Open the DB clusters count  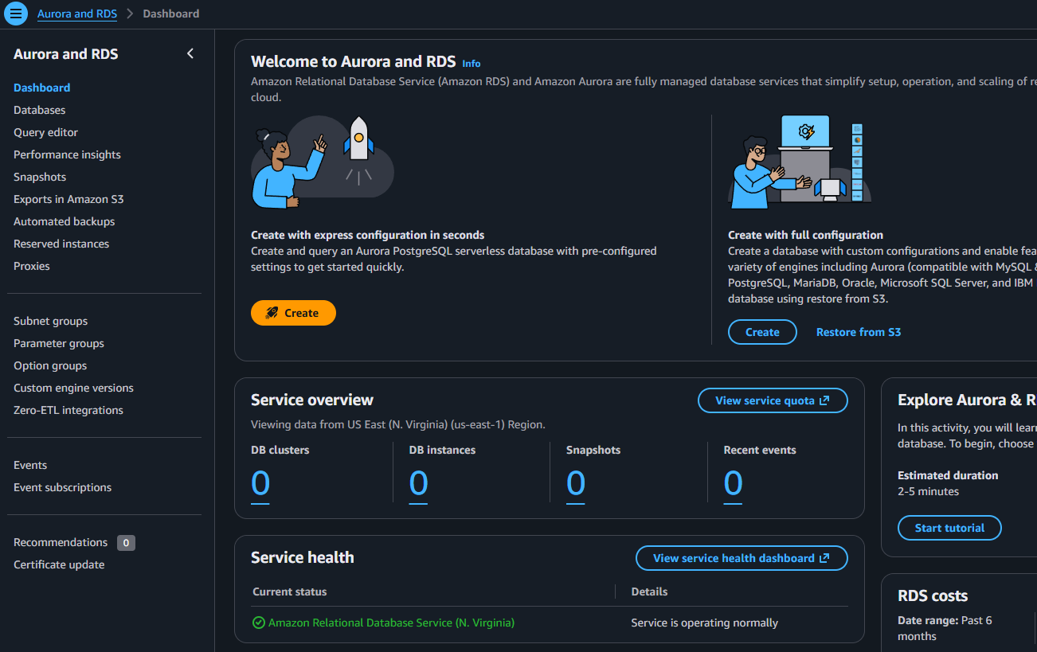point(260,483)
